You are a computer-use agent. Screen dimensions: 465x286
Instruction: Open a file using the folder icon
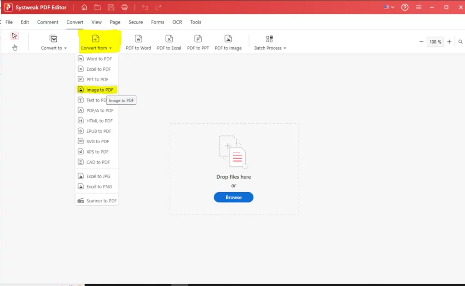point(97,7)
